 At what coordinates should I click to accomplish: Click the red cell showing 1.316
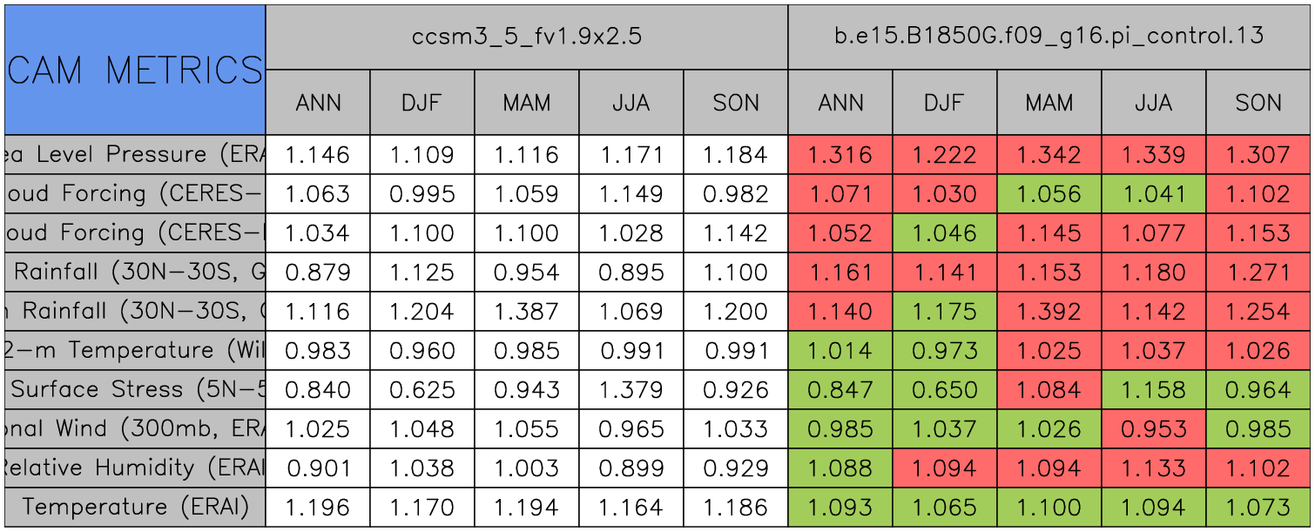click(840, 155)
